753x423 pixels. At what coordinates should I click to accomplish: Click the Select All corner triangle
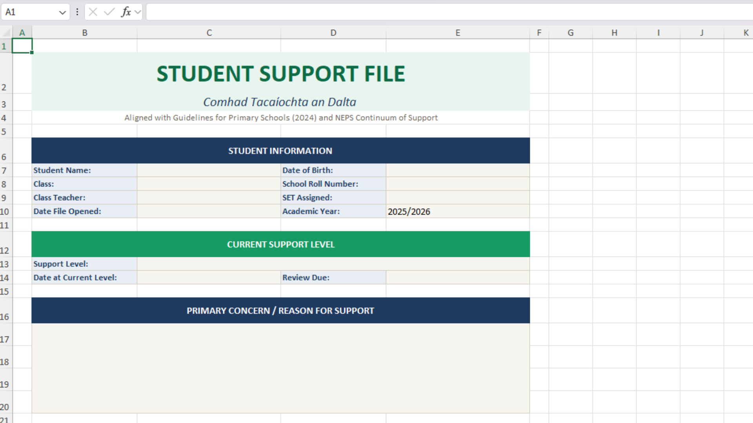6,33
